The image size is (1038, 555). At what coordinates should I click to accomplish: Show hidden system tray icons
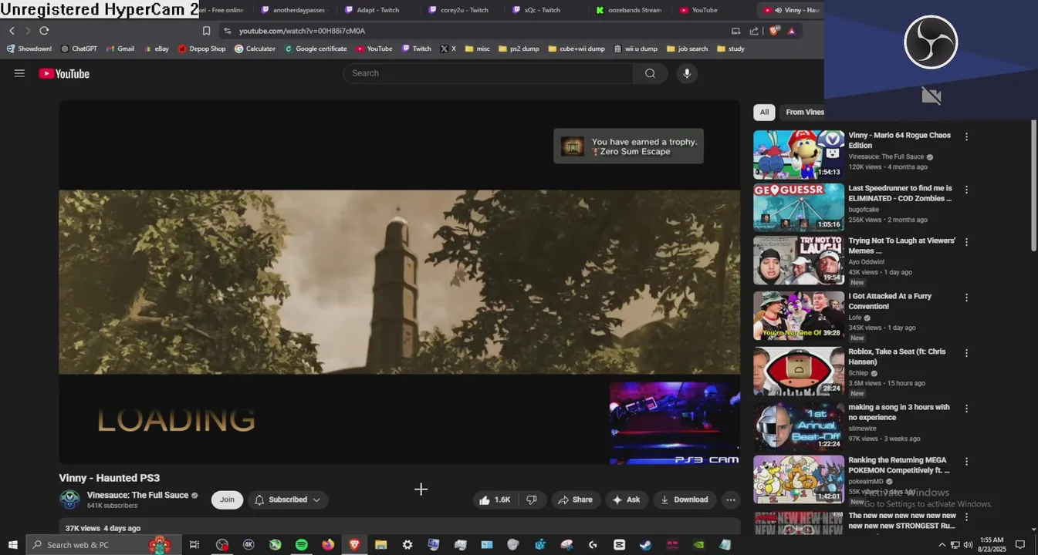click(x=944, y=544)
